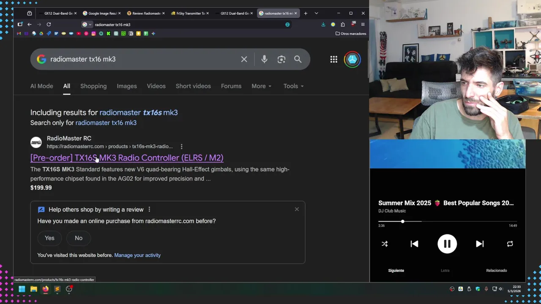
Task: Expand the More search filters dropdown
Action: click(261, 86)
